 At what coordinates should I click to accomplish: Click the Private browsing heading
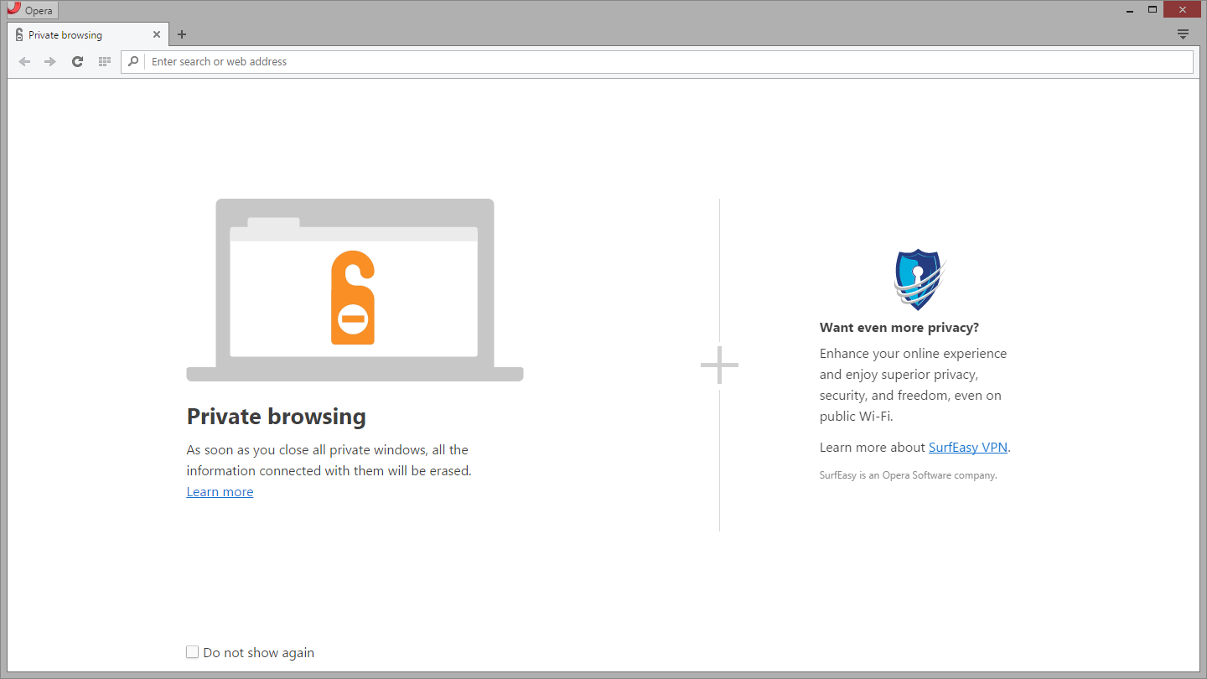[277, 417]
